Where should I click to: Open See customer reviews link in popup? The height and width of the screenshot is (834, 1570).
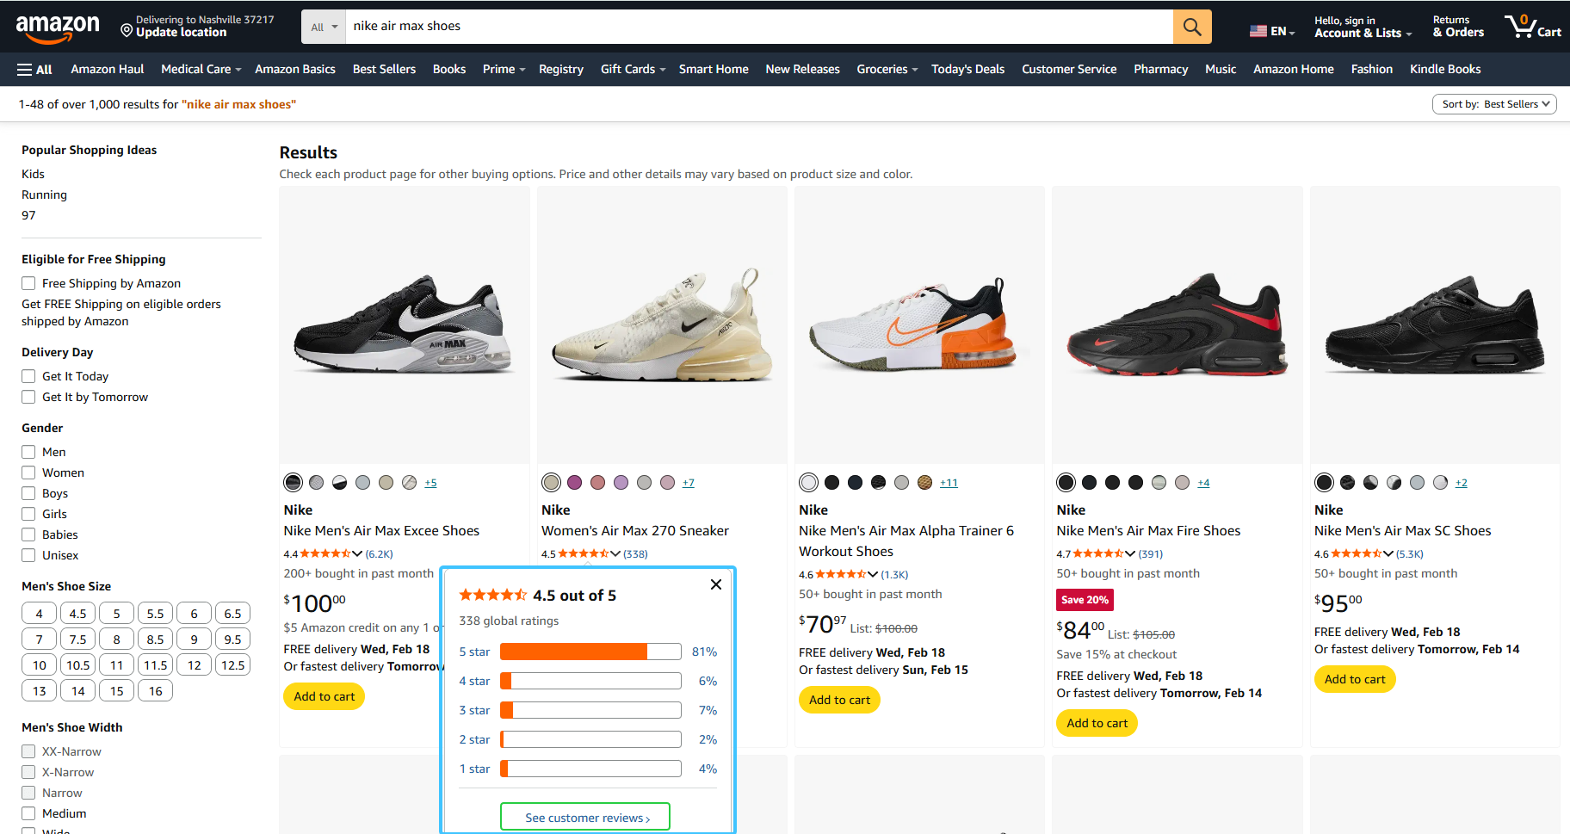[x=584, y=816]
